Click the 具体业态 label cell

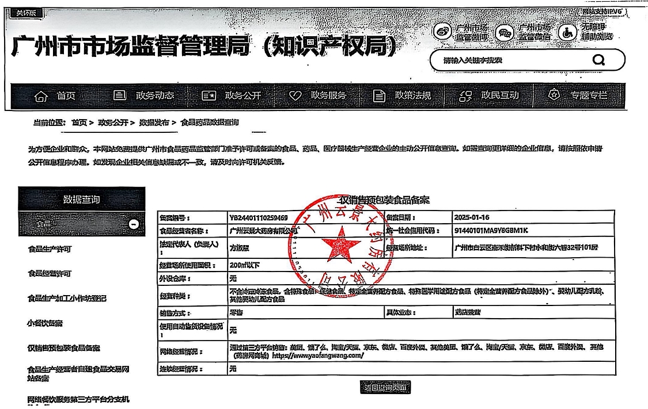pyautogui.click(x=418, y=312)
